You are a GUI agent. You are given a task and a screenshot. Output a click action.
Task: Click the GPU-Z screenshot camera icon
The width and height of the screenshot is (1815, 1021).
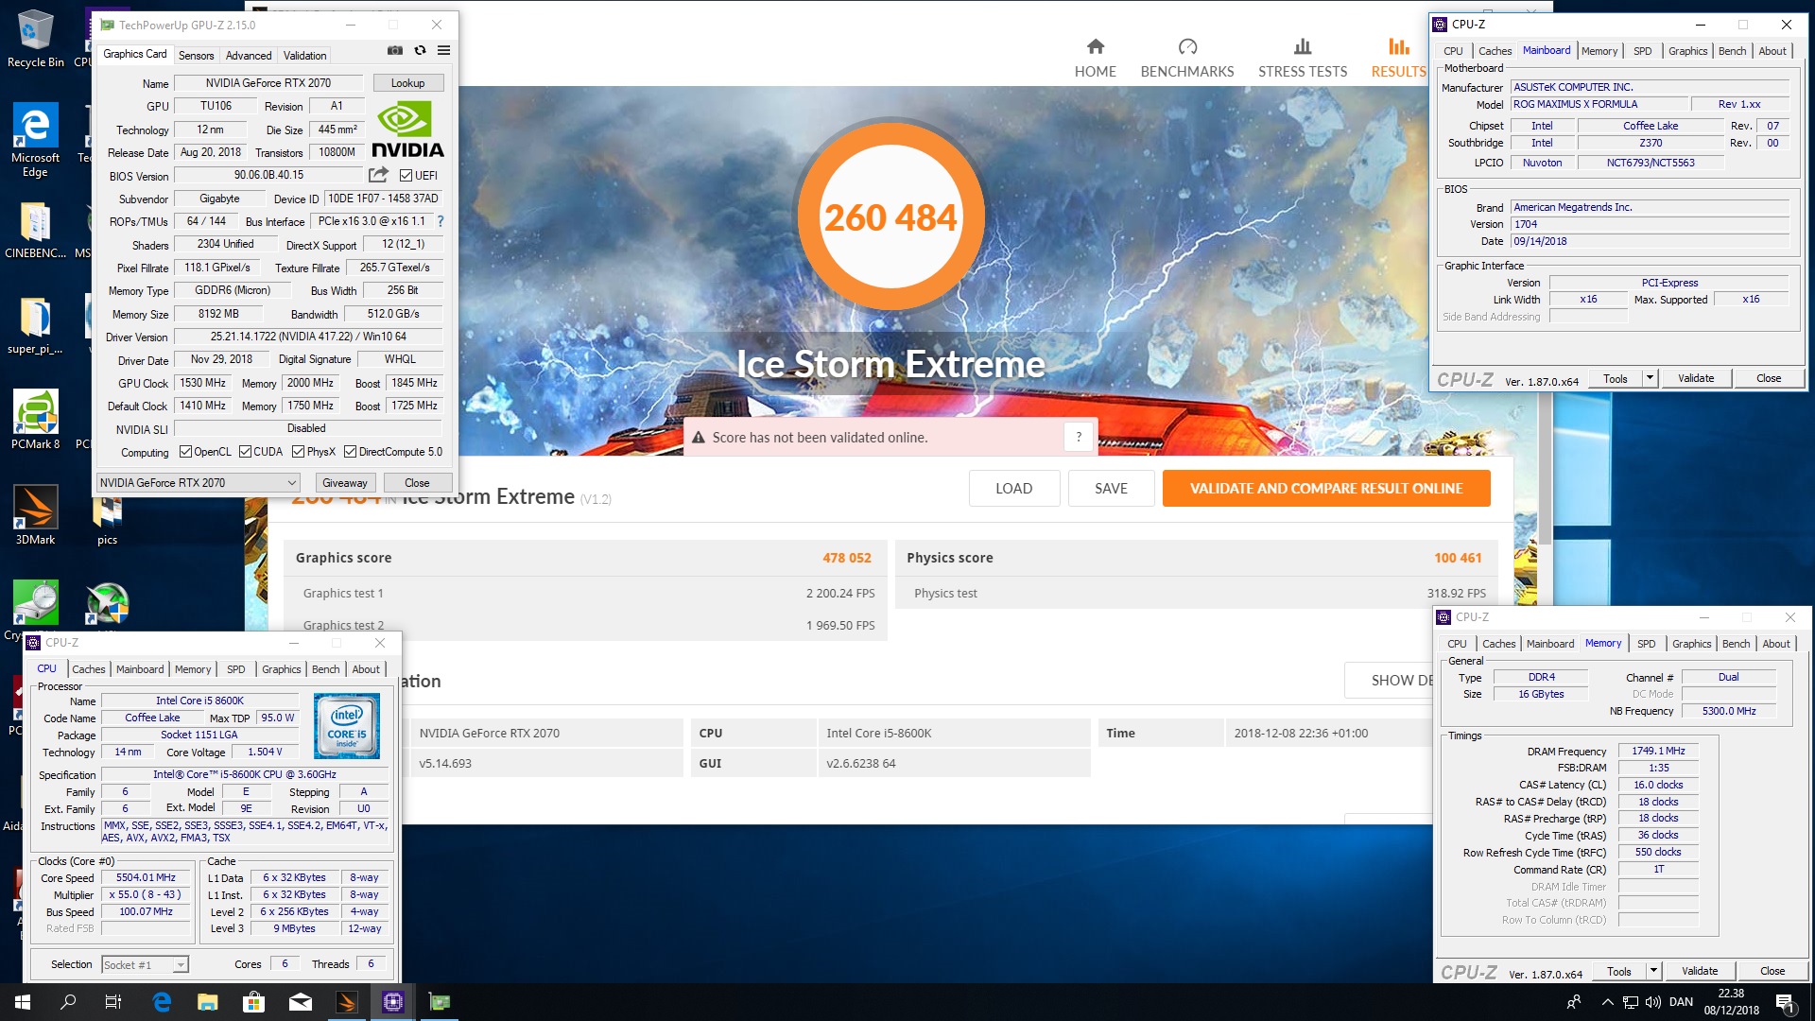pos(395,50)
